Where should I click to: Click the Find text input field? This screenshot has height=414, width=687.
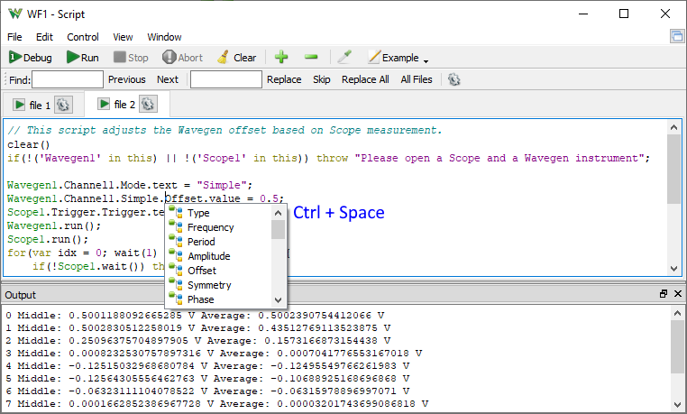click(67, 79)
